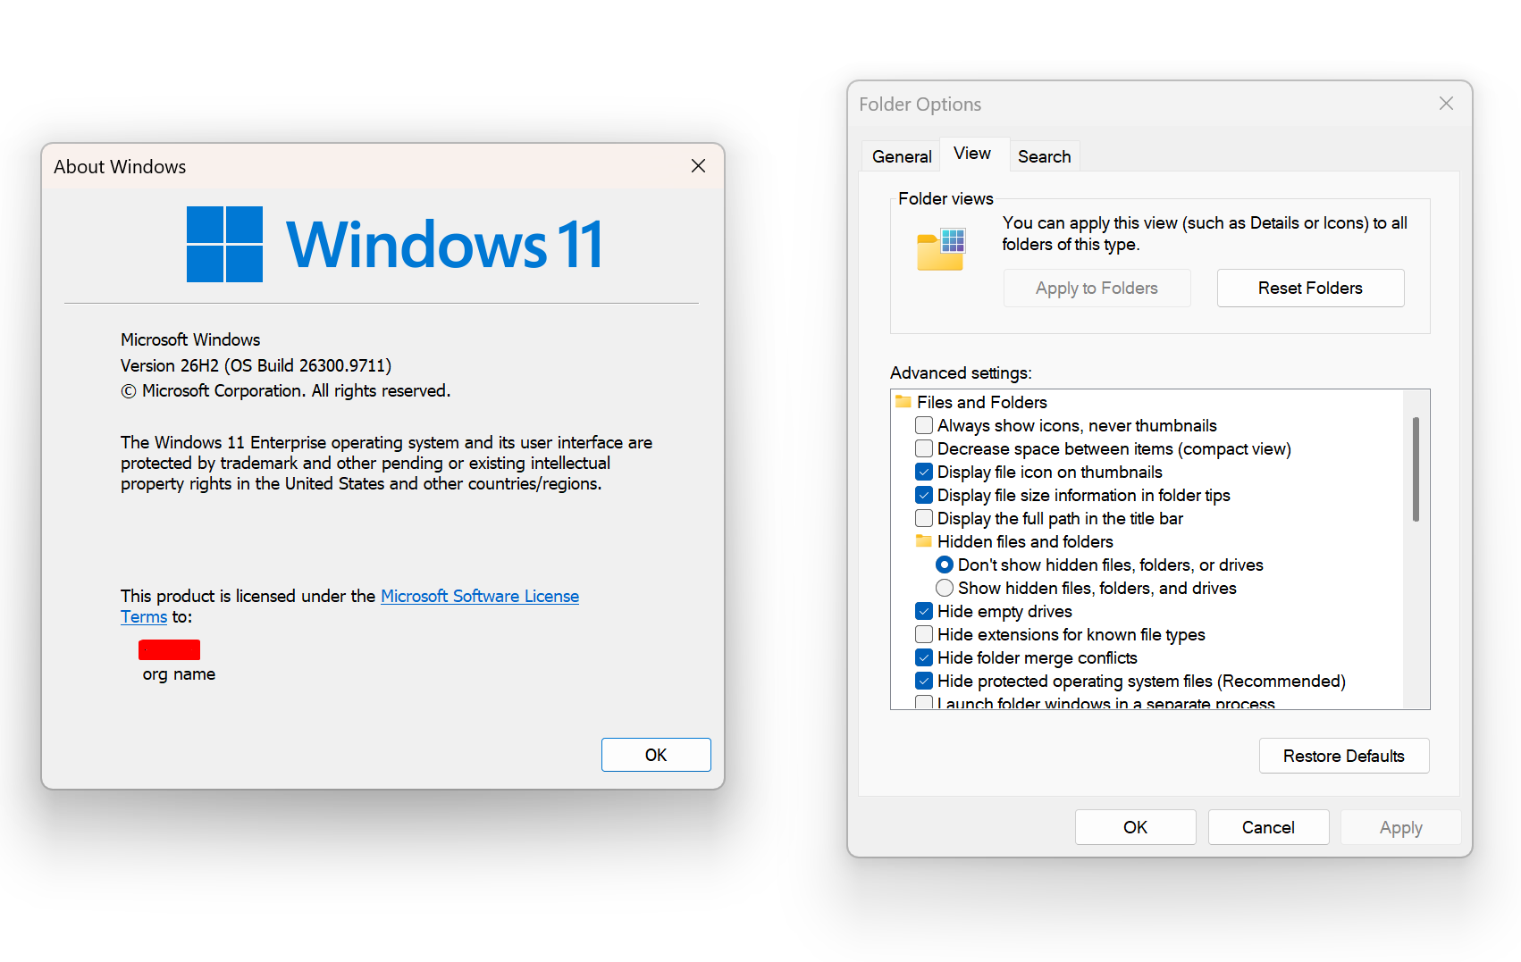Click the Advanced settings scrollbar thumb
The width and height of the screenshot is (1521, 962).
coord(1416,469)
